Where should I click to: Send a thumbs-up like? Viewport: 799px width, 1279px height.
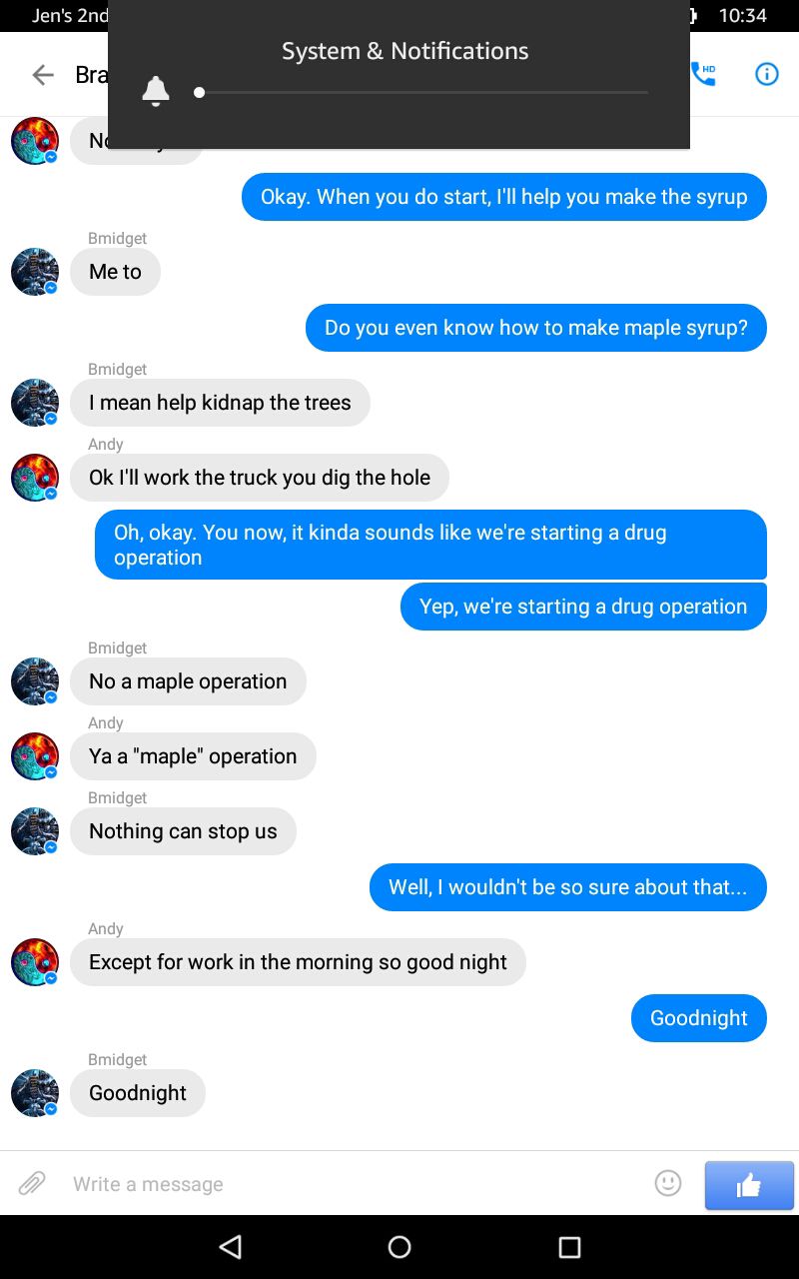pyautogui.click(x=749, y=1186)
